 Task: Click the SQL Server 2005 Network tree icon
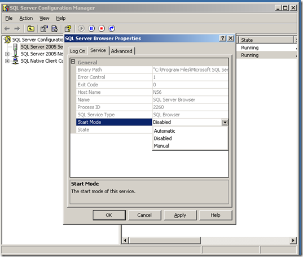[x=15, y=54]
